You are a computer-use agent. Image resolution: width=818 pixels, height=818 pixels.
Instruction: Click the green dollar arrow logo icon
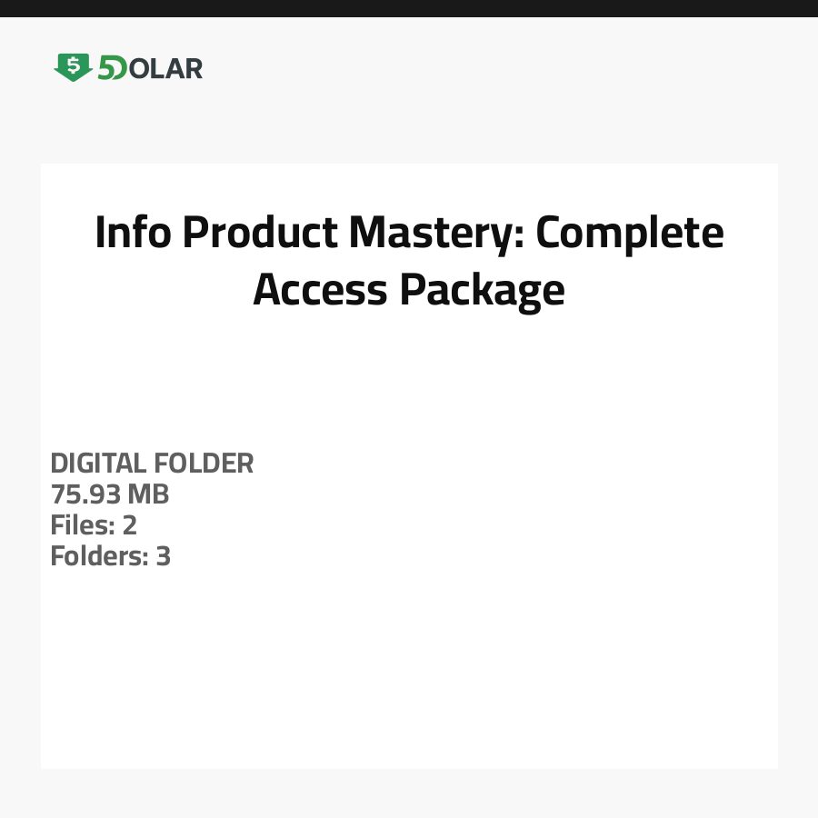(73, 67)
